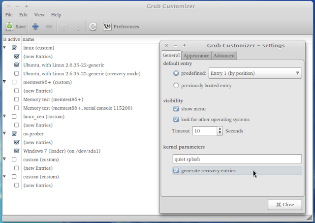Increase Timeout with the up stepper arrow

pos(220,129)
